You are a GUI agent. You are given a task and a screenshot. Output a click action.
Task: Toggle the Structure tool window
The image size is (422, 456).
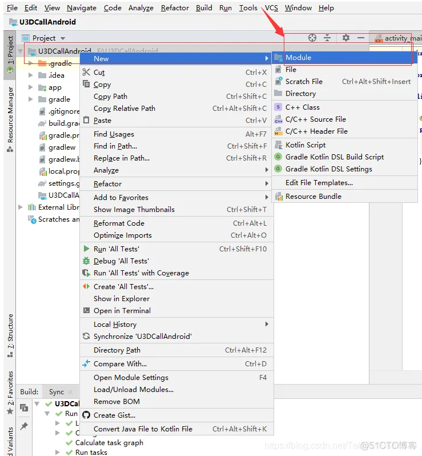(10, 336)
